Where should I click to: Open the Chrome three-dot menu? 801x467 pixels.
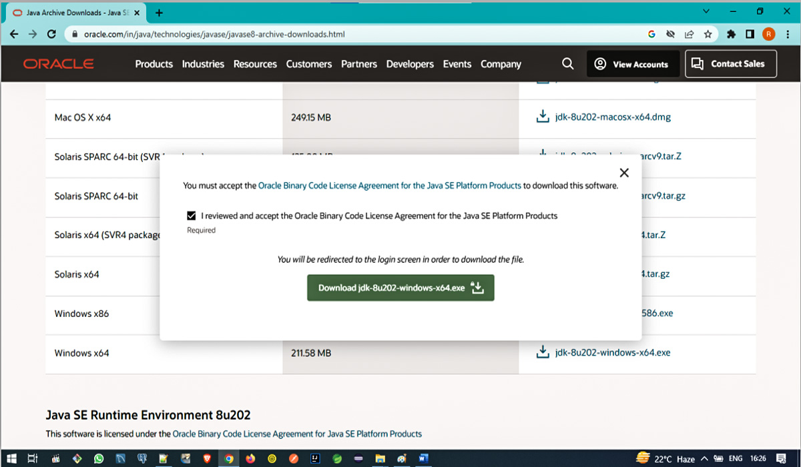coord(786,34)
